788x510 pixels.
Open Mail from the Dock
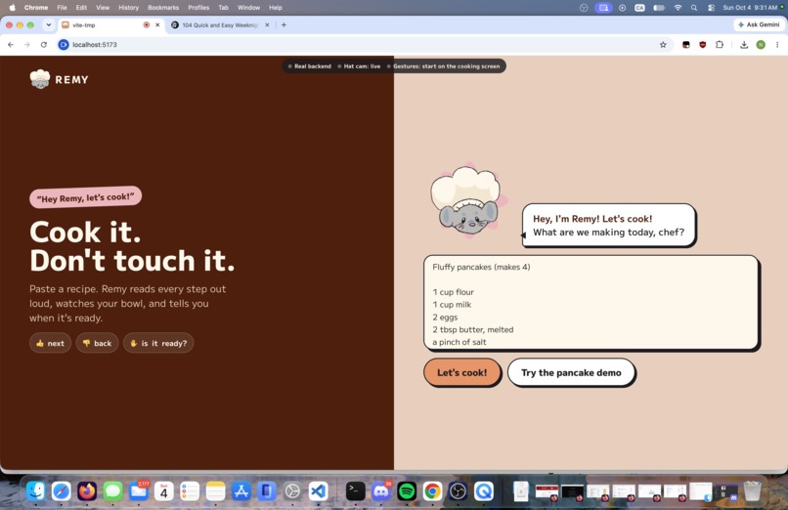click(x=138, y=490)
